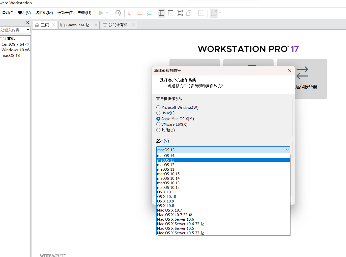Click the monitor icon on 我的计算机 tab
Viewport: 346px width, 257px height.
[105, 25]
